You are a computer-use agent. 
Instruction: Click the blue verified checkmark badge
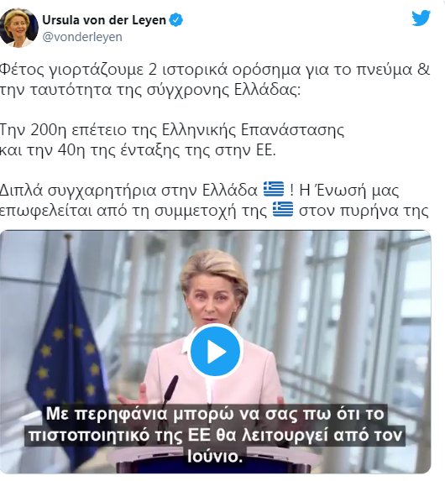tap(176, 20)
